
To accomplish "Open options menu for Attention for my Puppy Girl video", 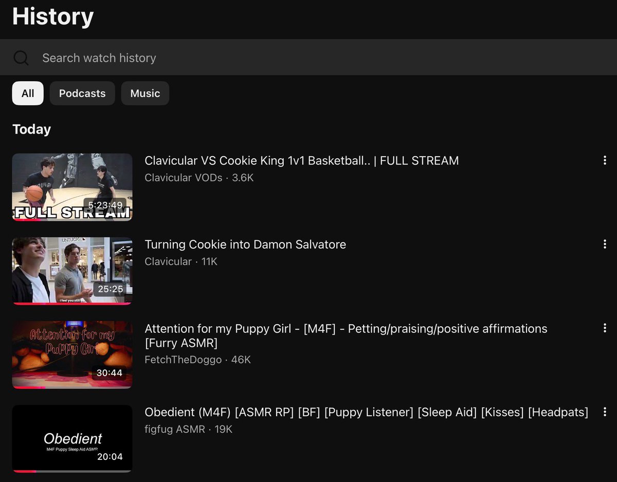I will [x=605, y=328].
